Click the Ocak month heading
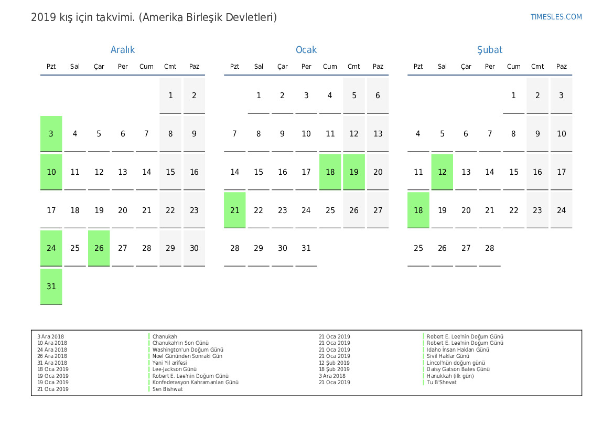 pos(306,50)
